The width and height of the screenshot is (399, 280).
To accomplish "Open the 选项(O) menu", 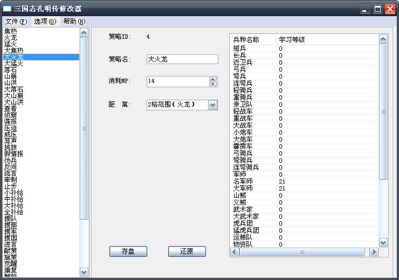I will 45,22.
